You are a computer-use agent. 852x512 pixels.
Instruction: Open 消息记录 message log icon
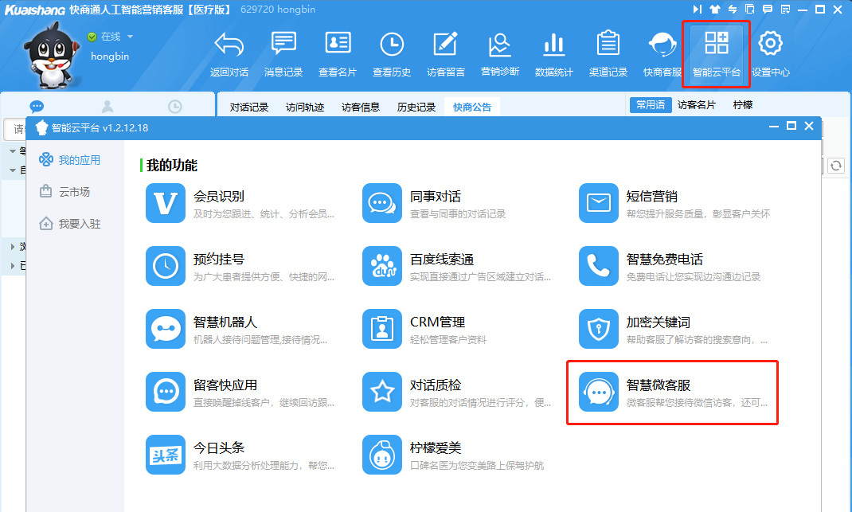(x=283, y=53)
